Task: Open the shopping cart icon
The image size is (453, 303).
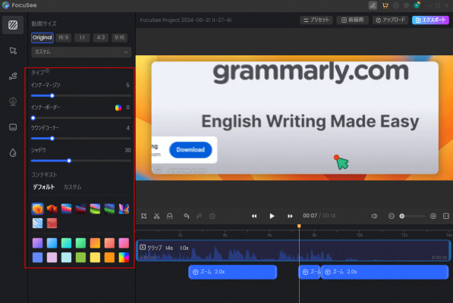Action: coord(385,5)
